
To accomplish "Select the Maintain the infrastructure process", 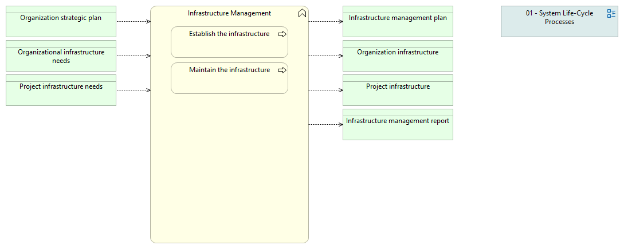I will point(229,78).
